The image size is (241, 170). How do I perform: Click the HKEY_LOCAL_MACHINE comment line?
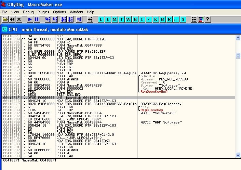click(x=166, y=89)
